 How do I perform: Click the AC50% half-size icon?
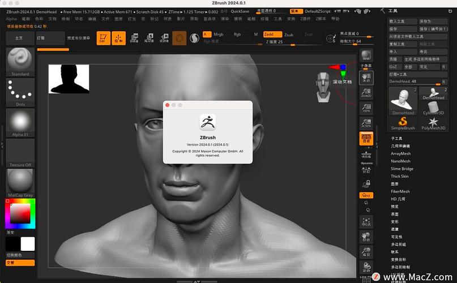[x=366, y=123]
